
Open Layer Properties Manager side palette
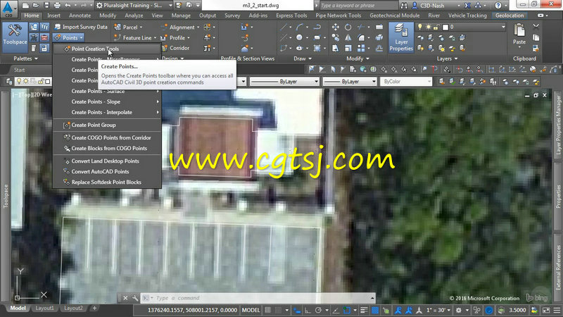click(558, 125)
